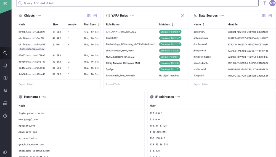Image resolution: width=276 pixels, height=157 pixels.
Task: Open LinuxHacktool_eyes_mass rule
Action: [x=120, y=50]
